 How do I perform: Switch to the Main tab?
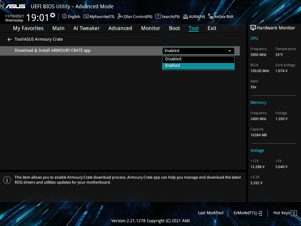pyautogui.click(x=58, y=28)
